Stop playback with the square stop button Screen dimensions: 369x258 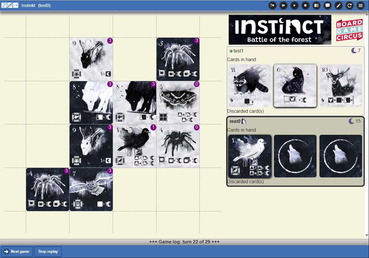tap(306, 6)
